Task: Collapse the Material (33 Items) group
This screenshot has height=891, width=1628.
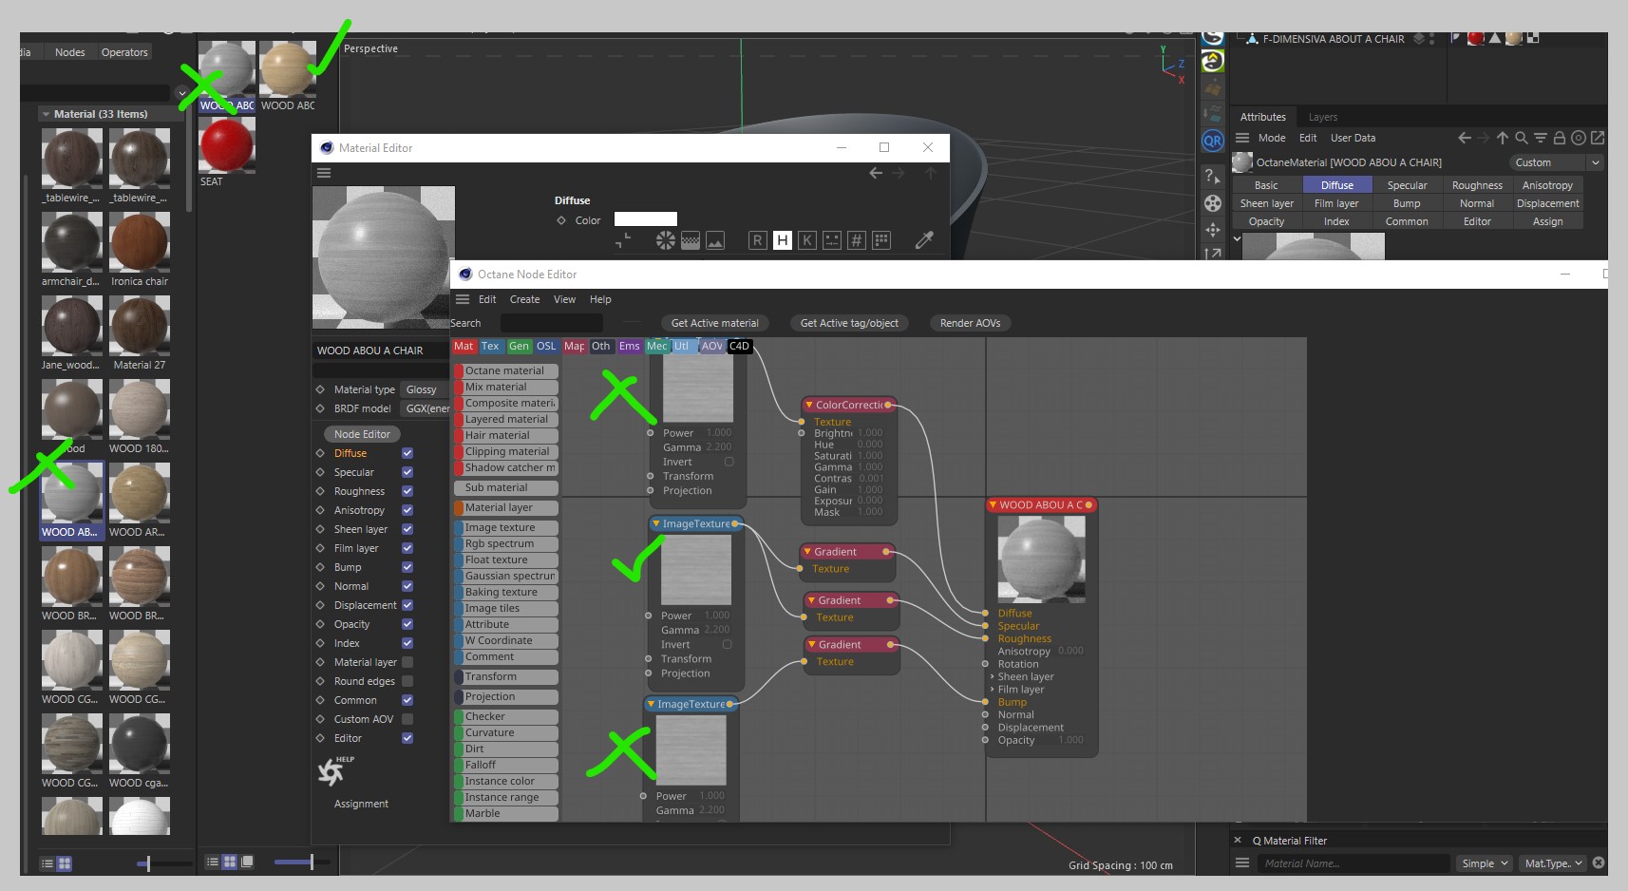Action: [x=46, y=114]
